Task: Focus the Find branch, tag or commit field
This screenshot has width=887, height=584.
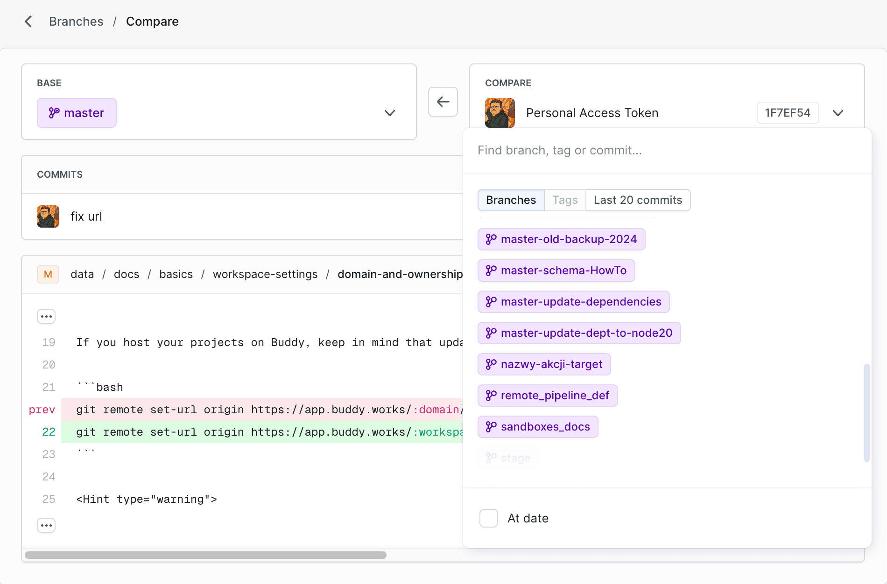Action: pyautogui.click(x=667, y=150)
